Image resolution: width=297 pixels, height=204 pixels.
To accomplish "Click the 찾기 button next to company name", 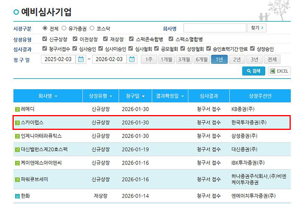I will pos(257,28).
